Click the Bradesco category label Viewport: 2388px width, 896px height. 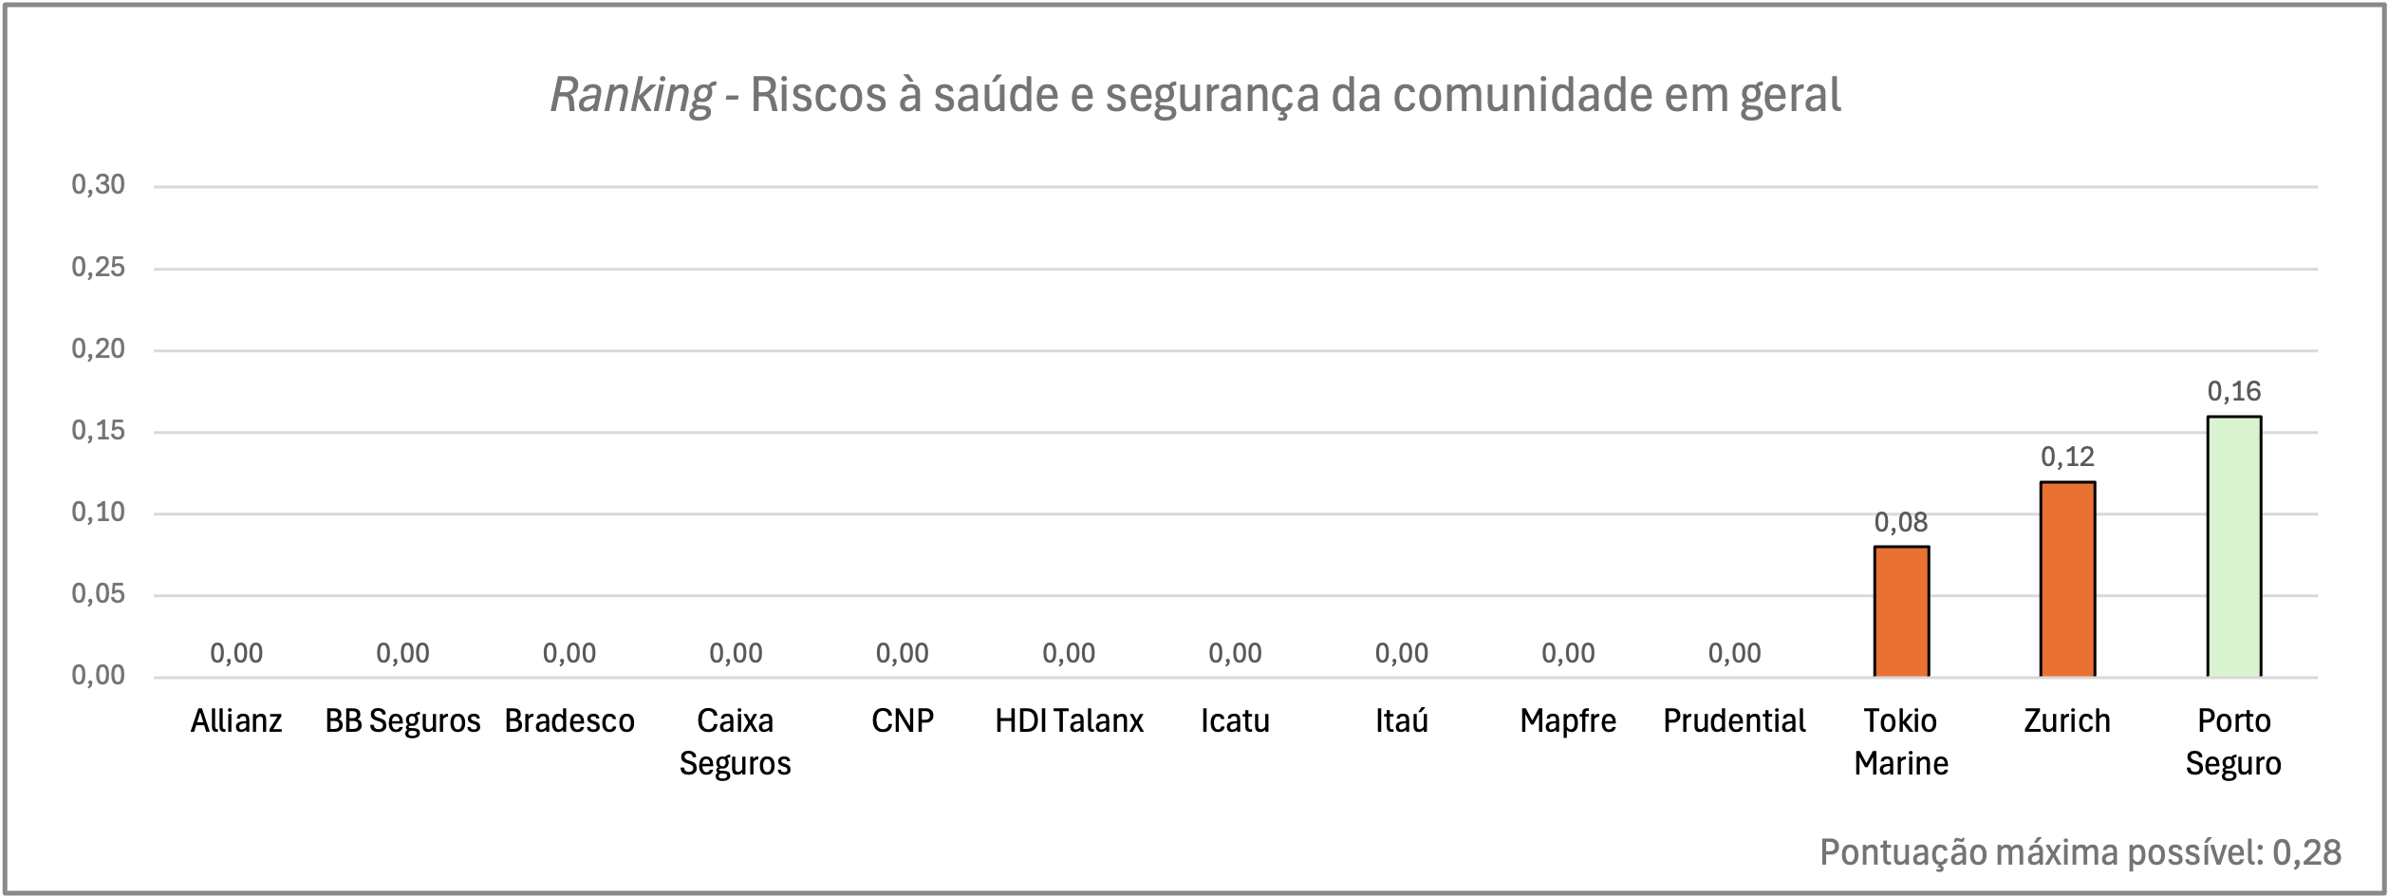569,721
